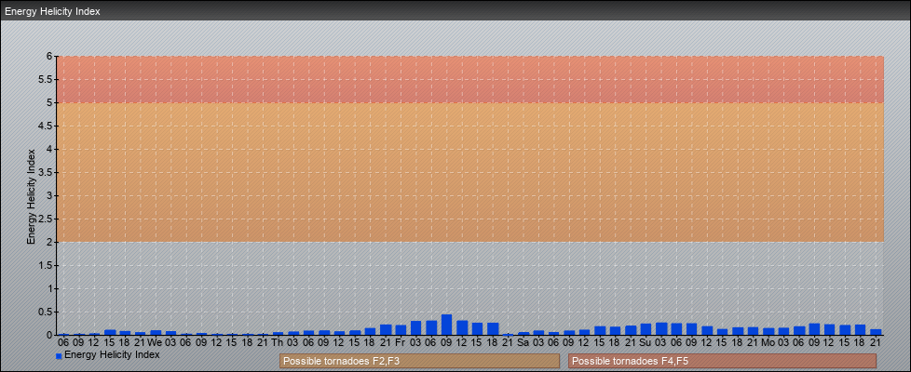Click the Energy Helicity Index legend text
911x372 pixels.
tap(112, 354)
